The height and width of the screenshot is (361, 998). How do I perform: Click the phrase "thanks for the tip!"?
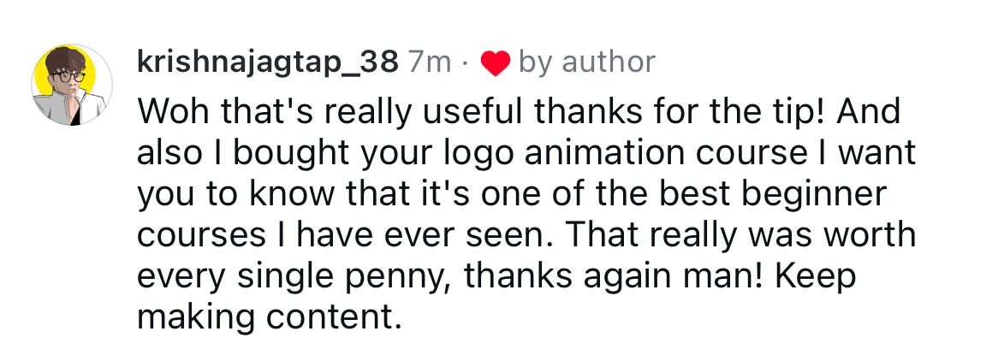[683, 113]
